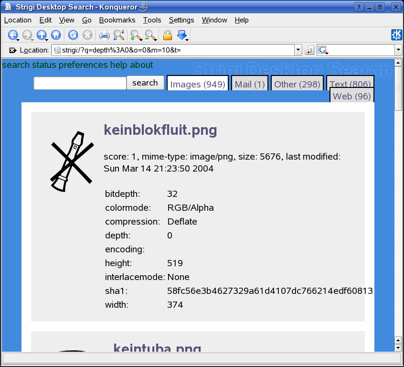The width and height of the screenshot is (404, 367).
Task: Switch to the Text (806) tab
Action: click(x=350, y=82)
